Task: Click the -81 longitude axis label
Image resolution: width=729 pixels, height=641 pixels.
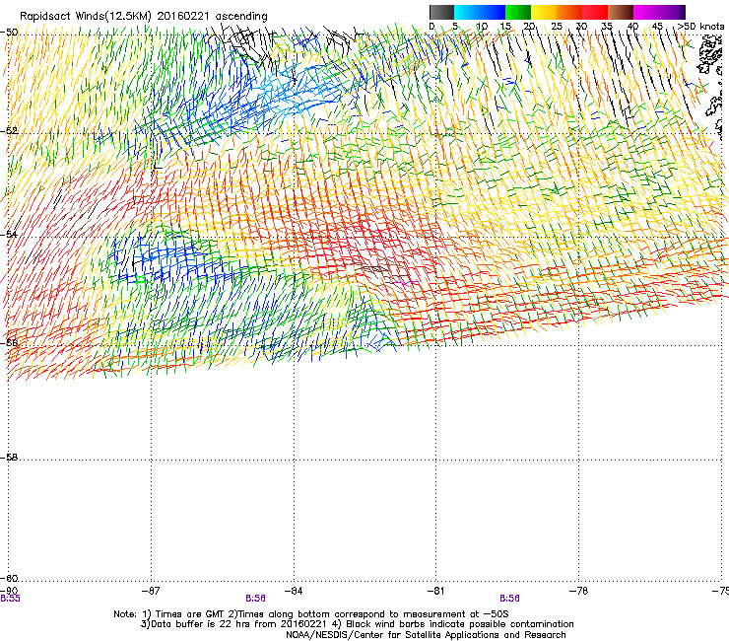Action: coord(436,591)
